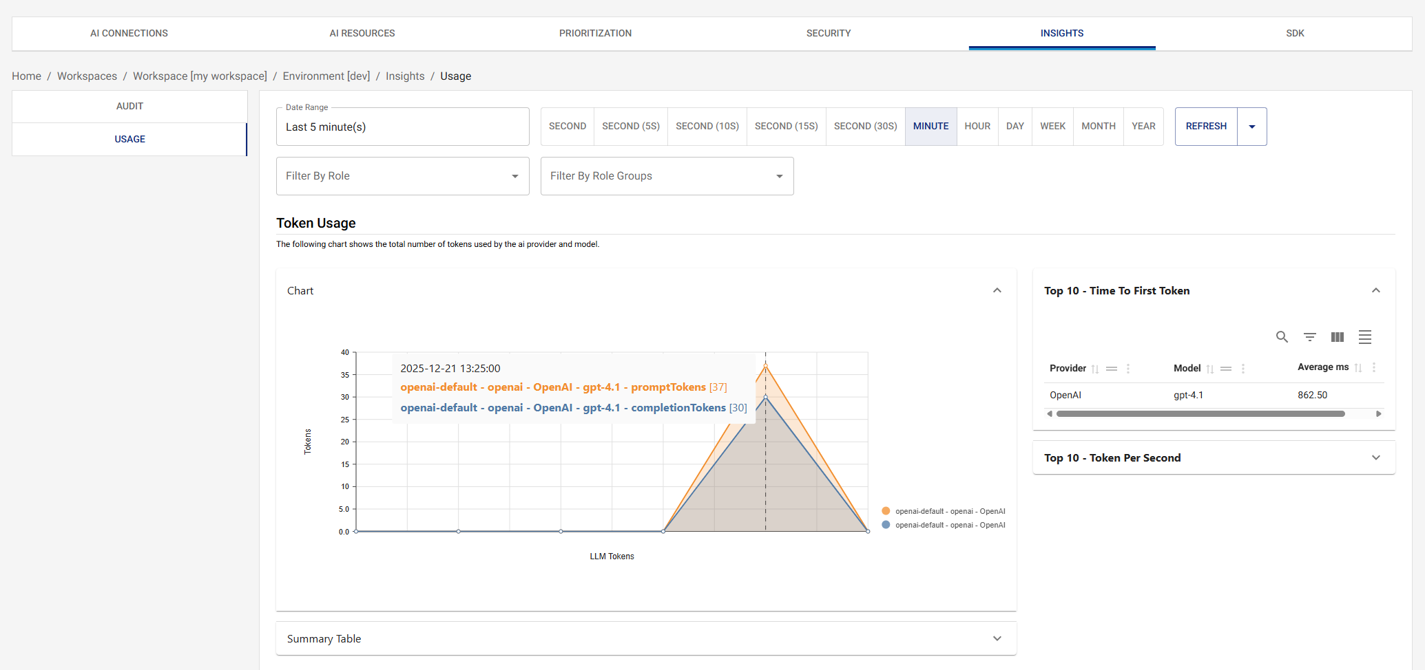Click 862.50 average ms cell
Screen dimensions: 1425x670
pyautogui.click(x=1312, y=395)
